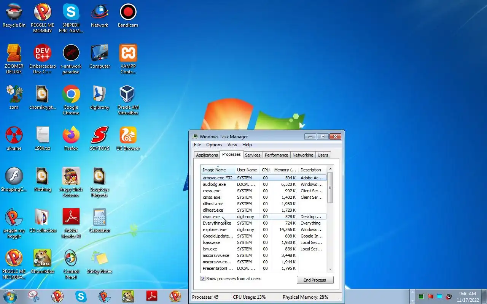Image resolution: width=487 pixels, height=304 pixels.
Task: Sort processes by Memory column header
Action: coord(285,170)
